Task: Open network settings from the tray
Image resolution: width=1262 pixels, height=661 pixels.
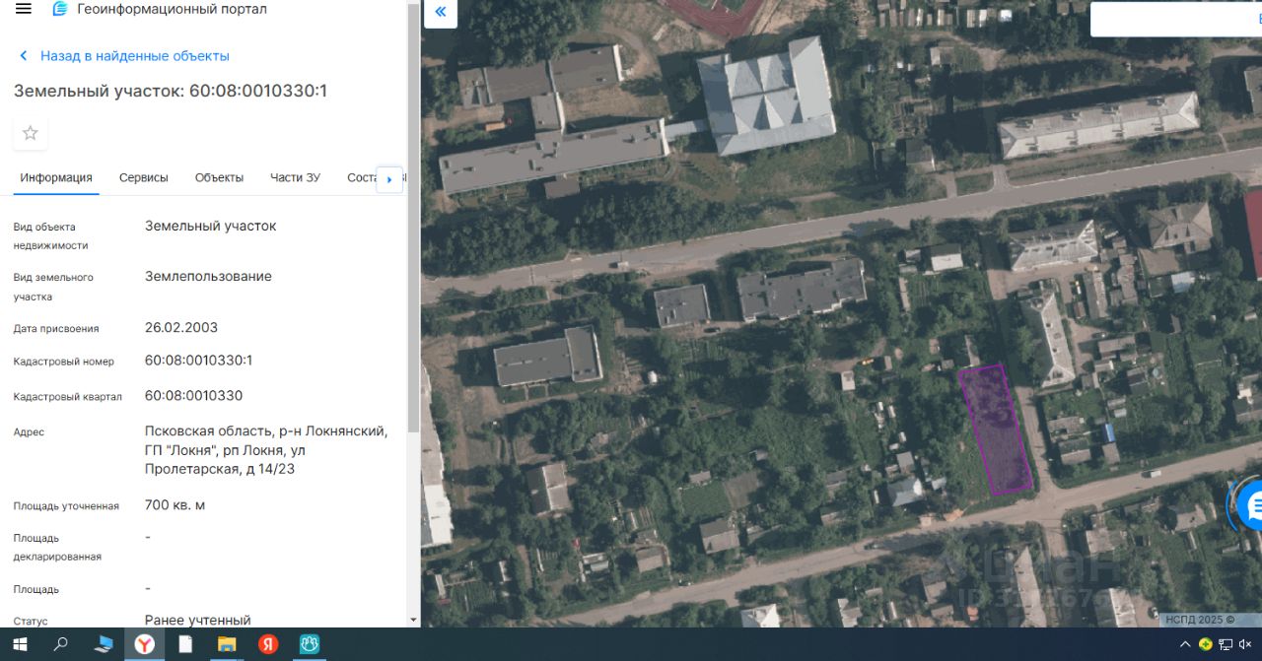Action: point(1226,644)
